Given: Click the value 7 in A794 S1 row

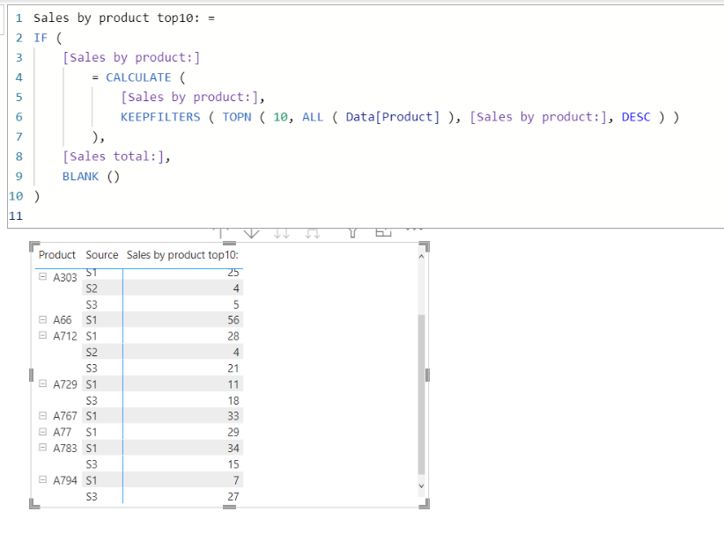Looking at the screenshot, I should 236,480.
